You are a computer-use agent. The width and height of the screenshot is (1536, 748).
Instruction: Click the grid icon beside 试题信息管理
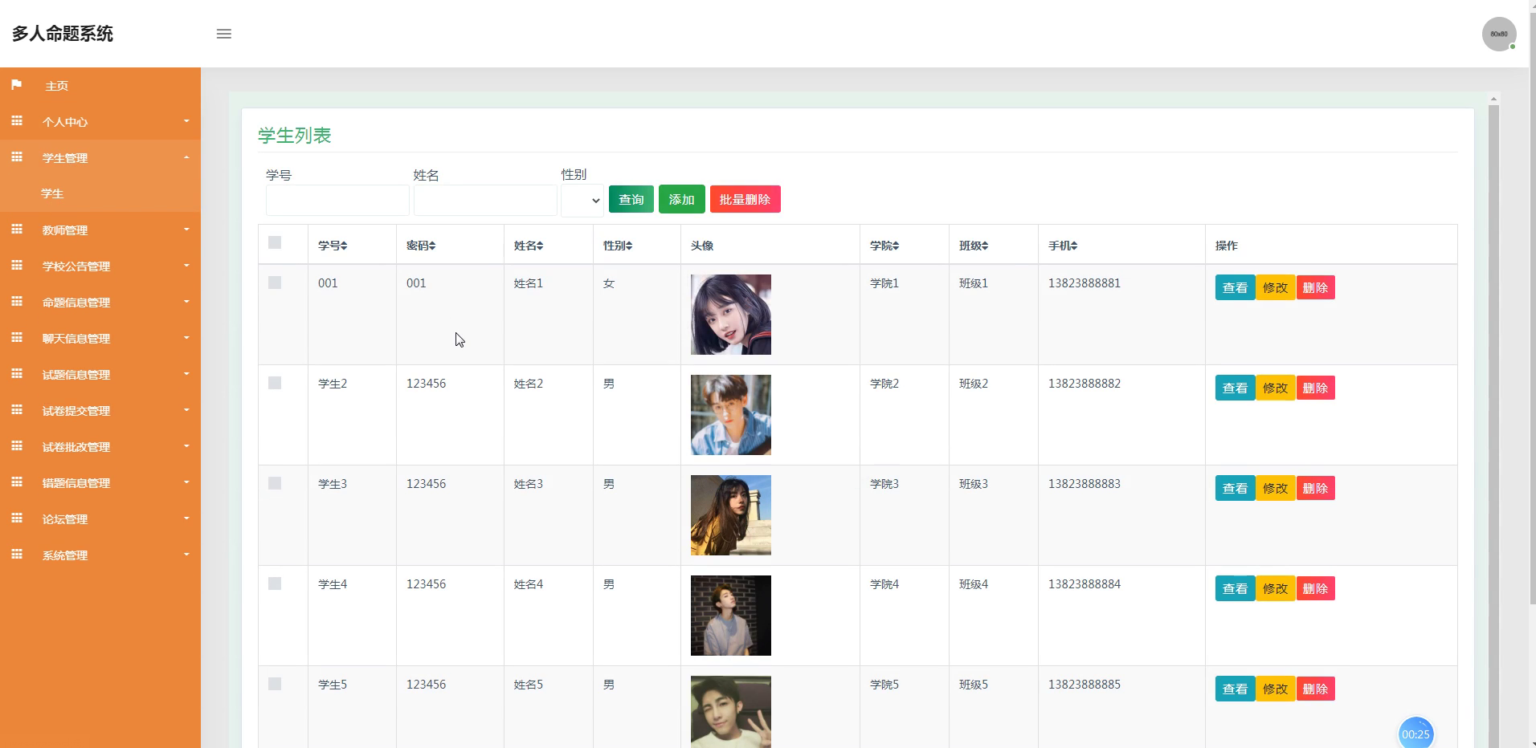(17, 374)
